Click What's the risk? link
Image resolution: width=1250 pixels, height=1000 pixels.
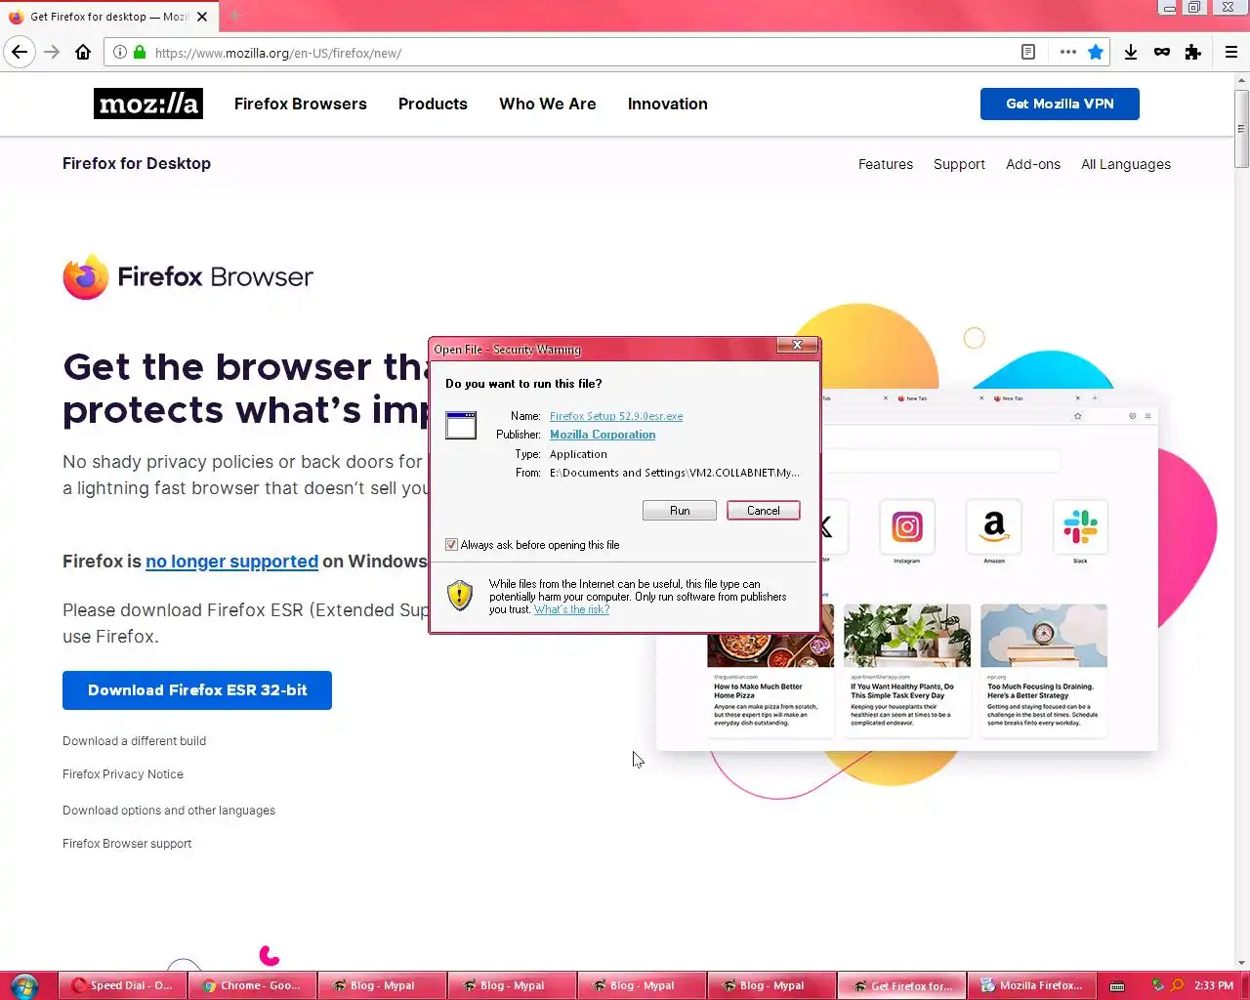pyautogui.click(x=571, y=609)
